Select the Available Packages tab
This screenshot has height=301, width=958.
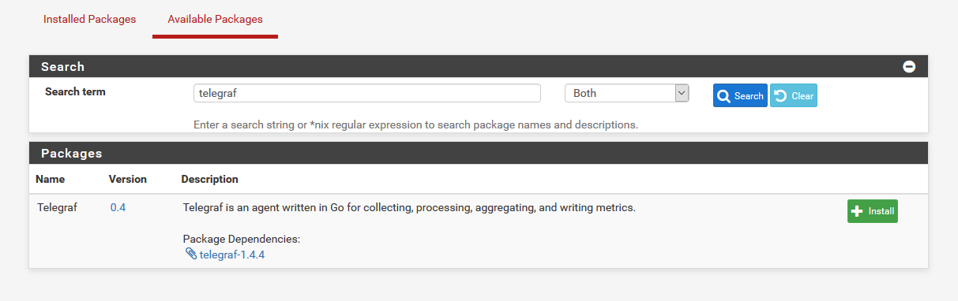pyautogui.click(x=215, y=19)
